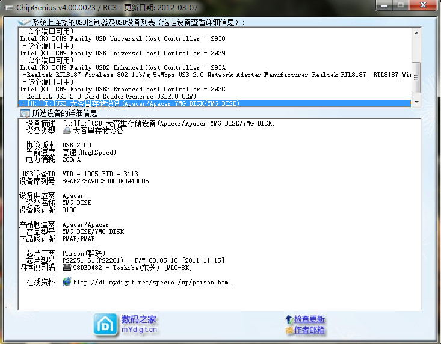Click the 作者邮箱 author email link
441x344 pixels.
click(309, 330)
